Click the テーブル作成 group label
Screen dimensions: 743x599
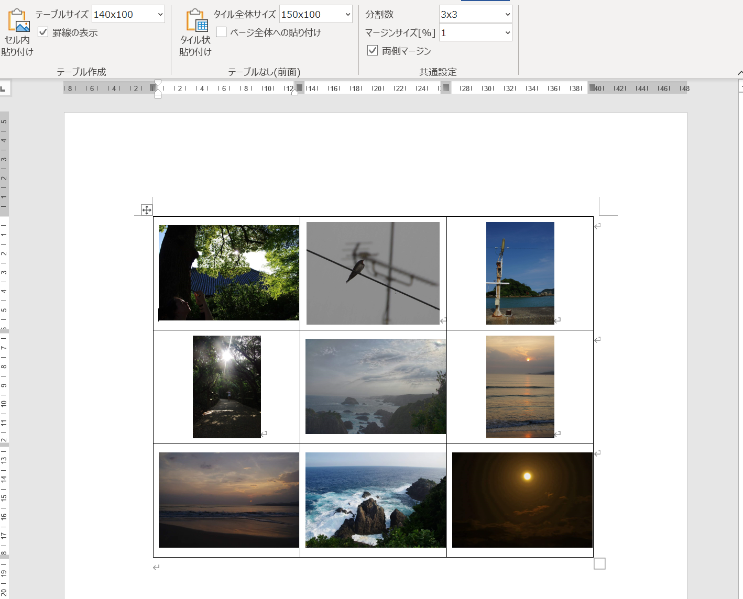pos(81,72)
